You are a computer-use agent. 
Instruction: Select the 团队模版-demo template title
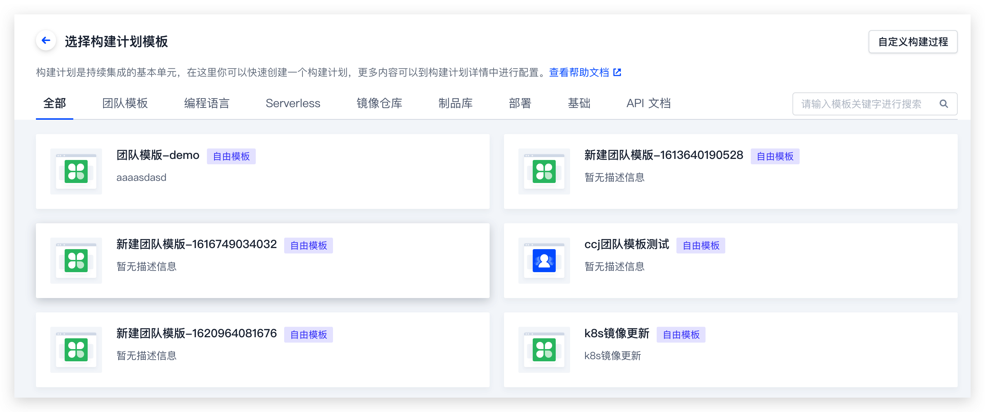tap(158, 155)
